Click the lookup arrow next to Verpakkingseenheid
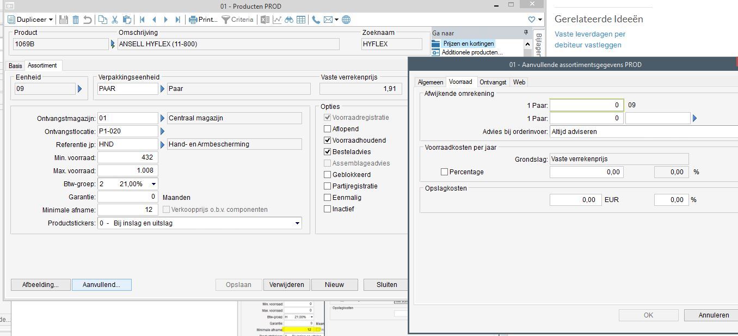Viewport: 738px width, 336px height. point(162,89)
